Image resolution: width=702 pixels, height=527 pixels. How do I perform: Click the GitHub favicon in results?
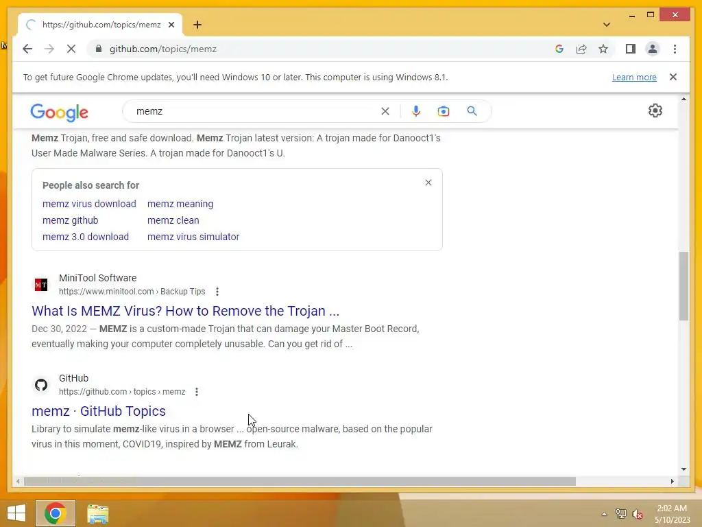point(41,385)
